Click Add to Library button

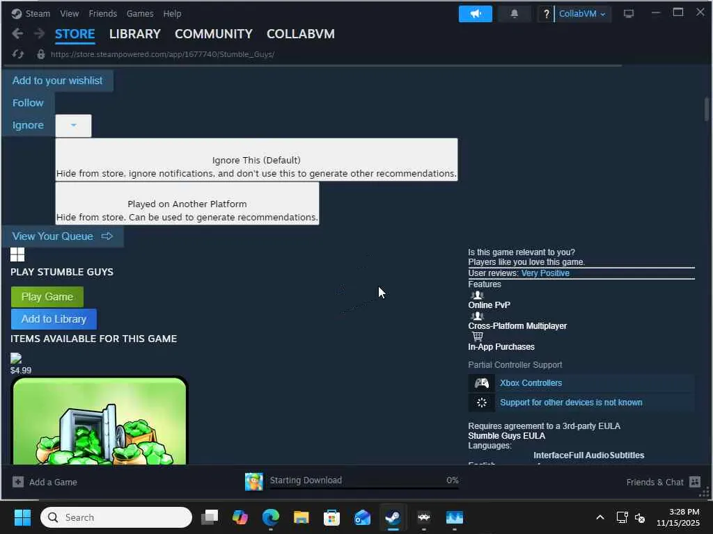click(x=54, y=319)
